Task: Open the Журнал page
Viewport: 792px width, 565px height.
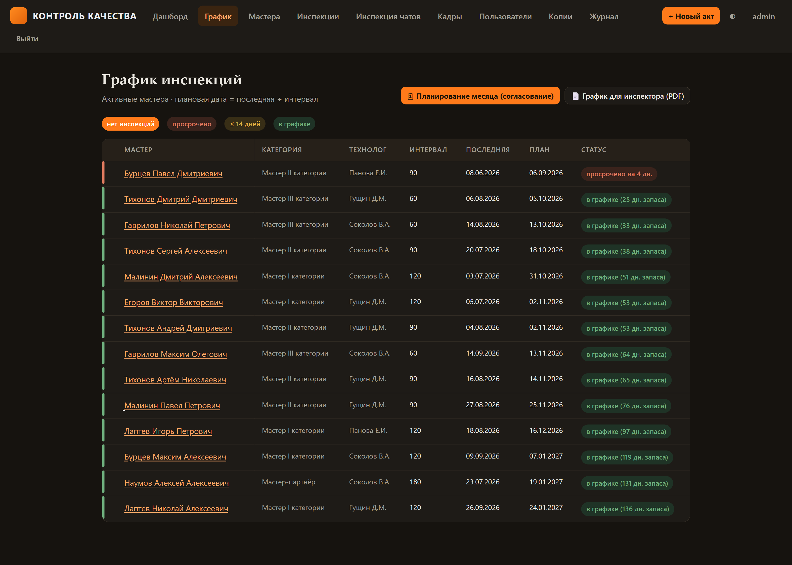Action: (604, 16)
